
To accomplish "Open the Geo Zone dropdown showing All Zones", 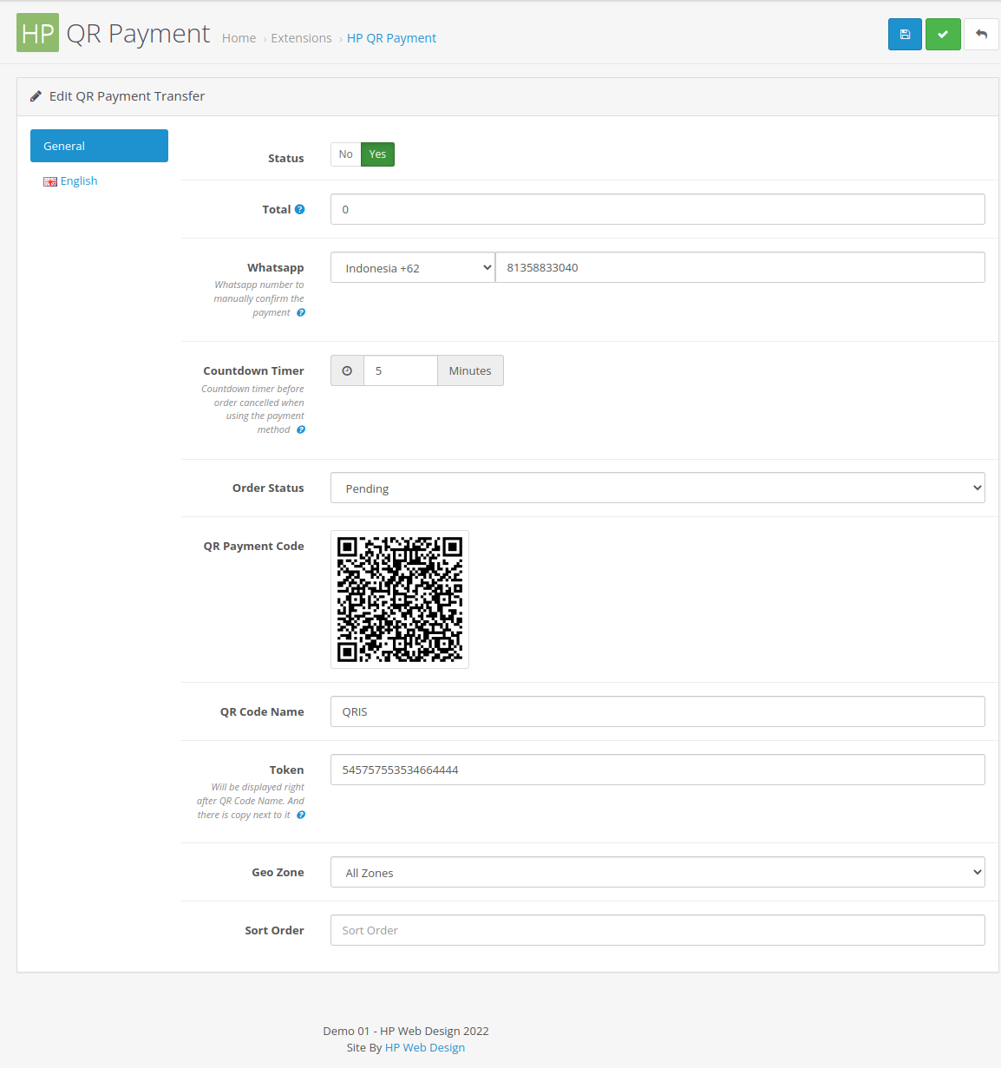I will coord(658,872).
